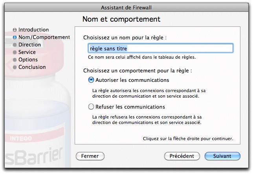
Task: Click the Conclusion step bullet icon
Action: [15, 67]
